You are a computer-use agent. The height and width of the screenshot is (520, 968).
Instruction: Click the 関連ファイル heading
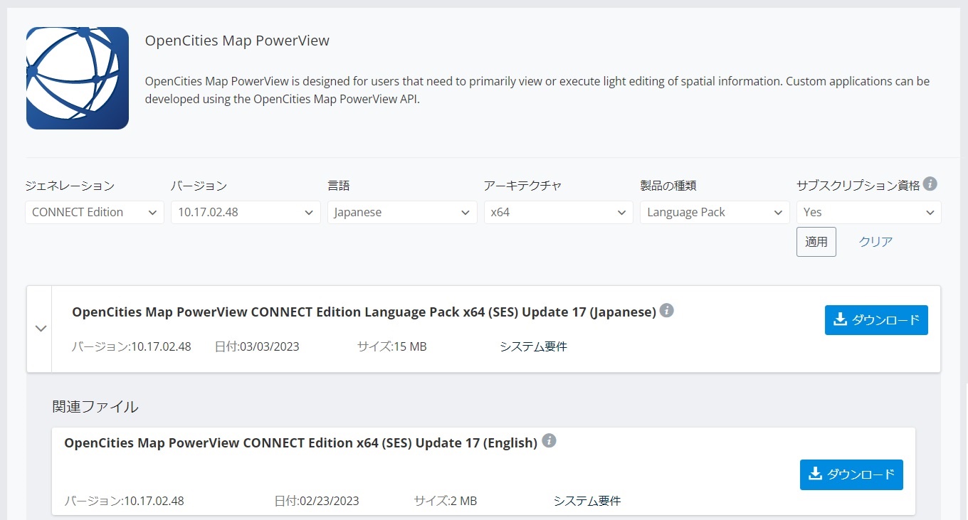[x=95, y=407]
